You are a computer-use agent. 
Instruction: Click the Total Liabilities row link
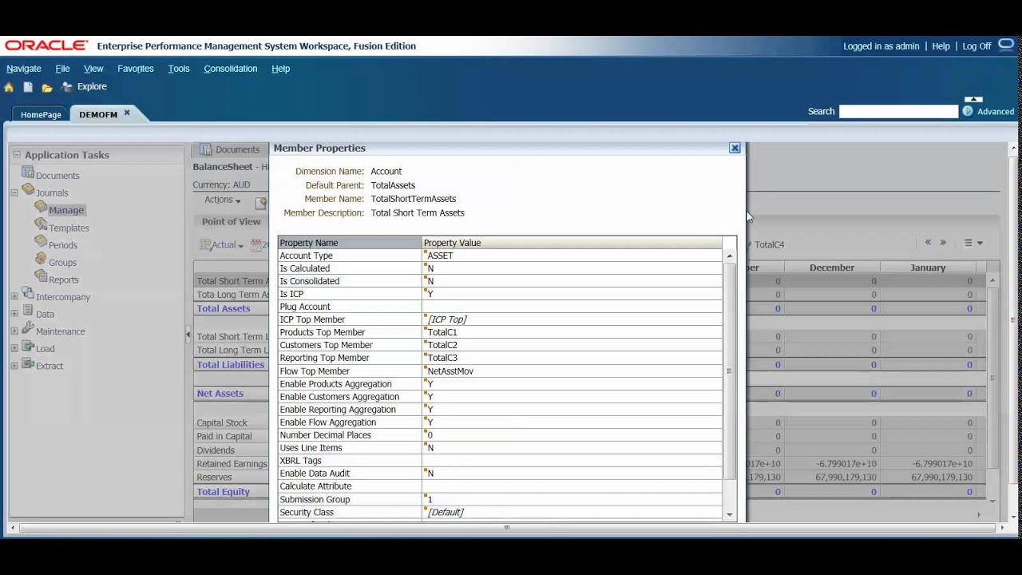coord(231,365)
